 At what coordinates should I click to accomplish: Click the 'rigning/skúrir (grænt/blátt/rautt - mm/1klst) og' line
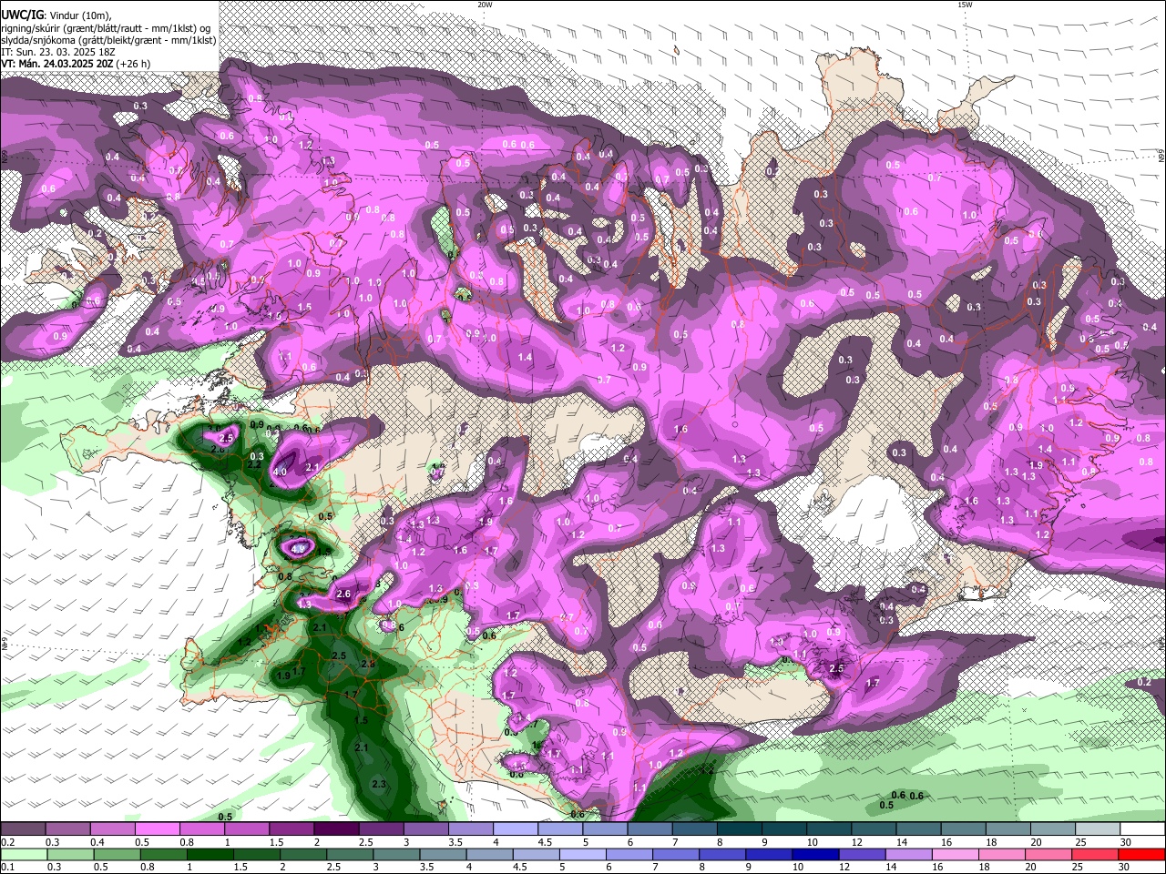coord(106,28)
